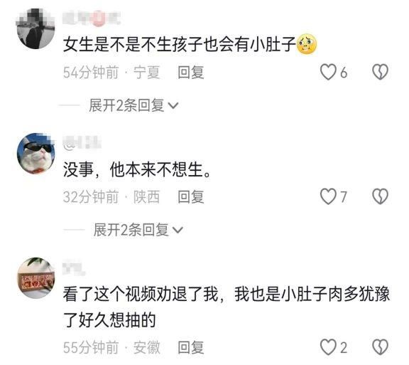Open third commenter's blurred username
The height and width of the screenshot is (365, 409).
coord(74,268)
